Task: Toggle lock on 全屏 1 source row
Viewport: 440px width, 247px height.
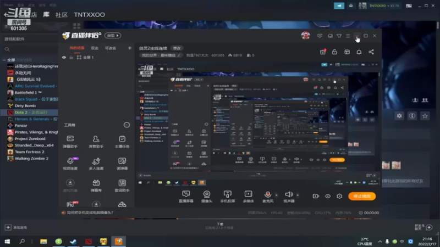Action: [71, 58]
